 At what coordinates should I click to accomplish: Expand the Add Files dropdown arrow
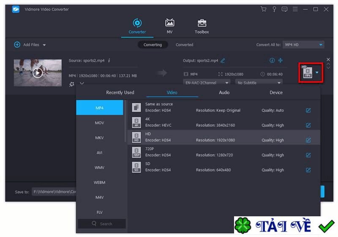coord(44,45)
